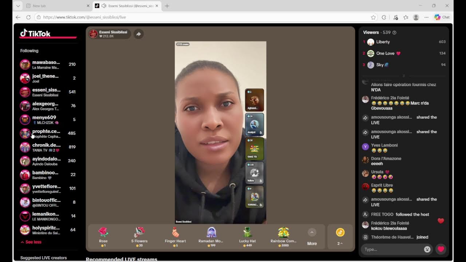This screenshot has height=262, width=466.
Task: Add page to favorites with star icon
Action: click(x=373, y=17)
